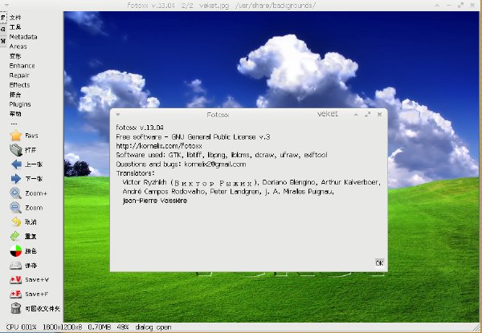Click the 重复 (redo) green arrow icon
This screenshot has width=482, height=333.
pos(15,236)
